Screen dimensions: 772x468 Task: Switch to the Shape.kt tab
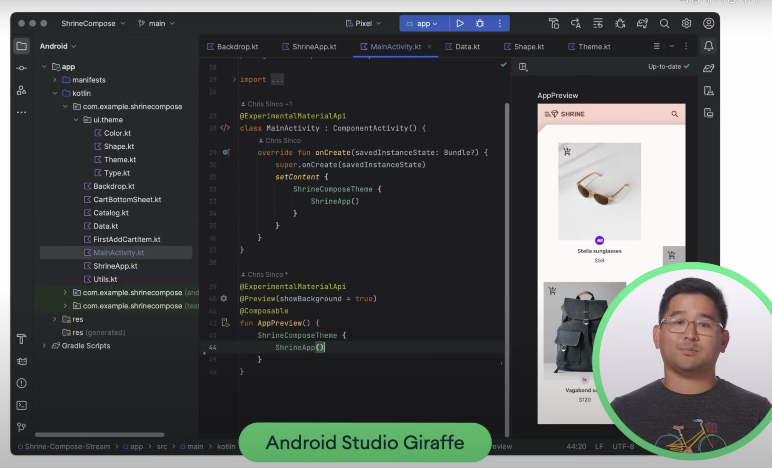(524, 47)
